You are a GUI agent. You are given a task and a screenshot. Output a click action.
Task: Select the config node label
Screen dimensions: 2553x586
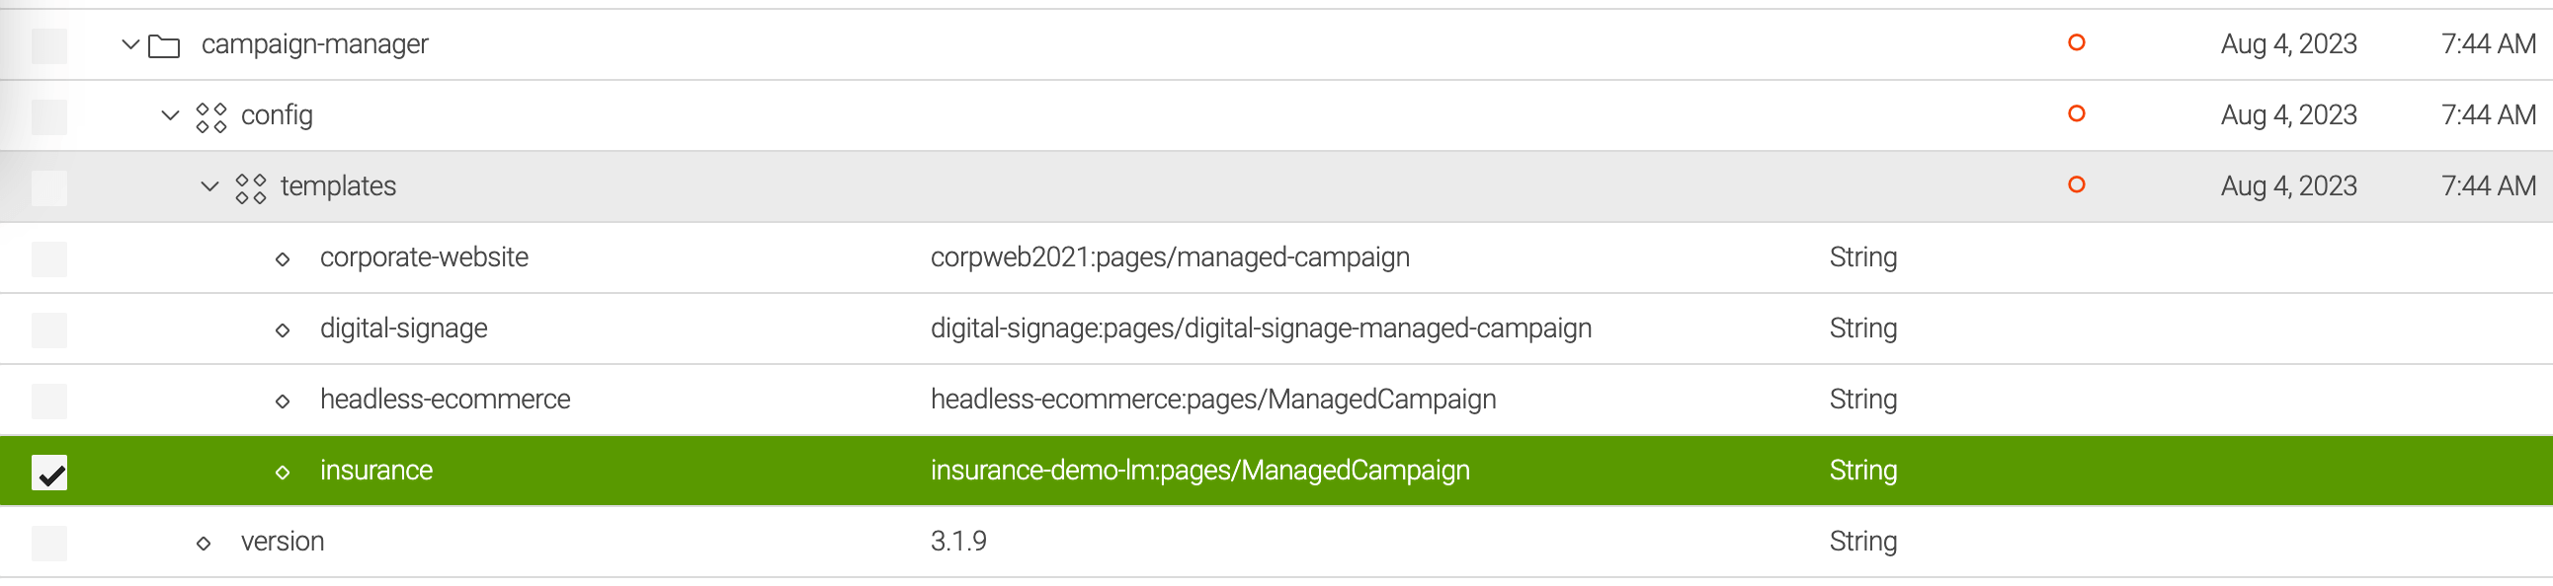coord(277,115)
